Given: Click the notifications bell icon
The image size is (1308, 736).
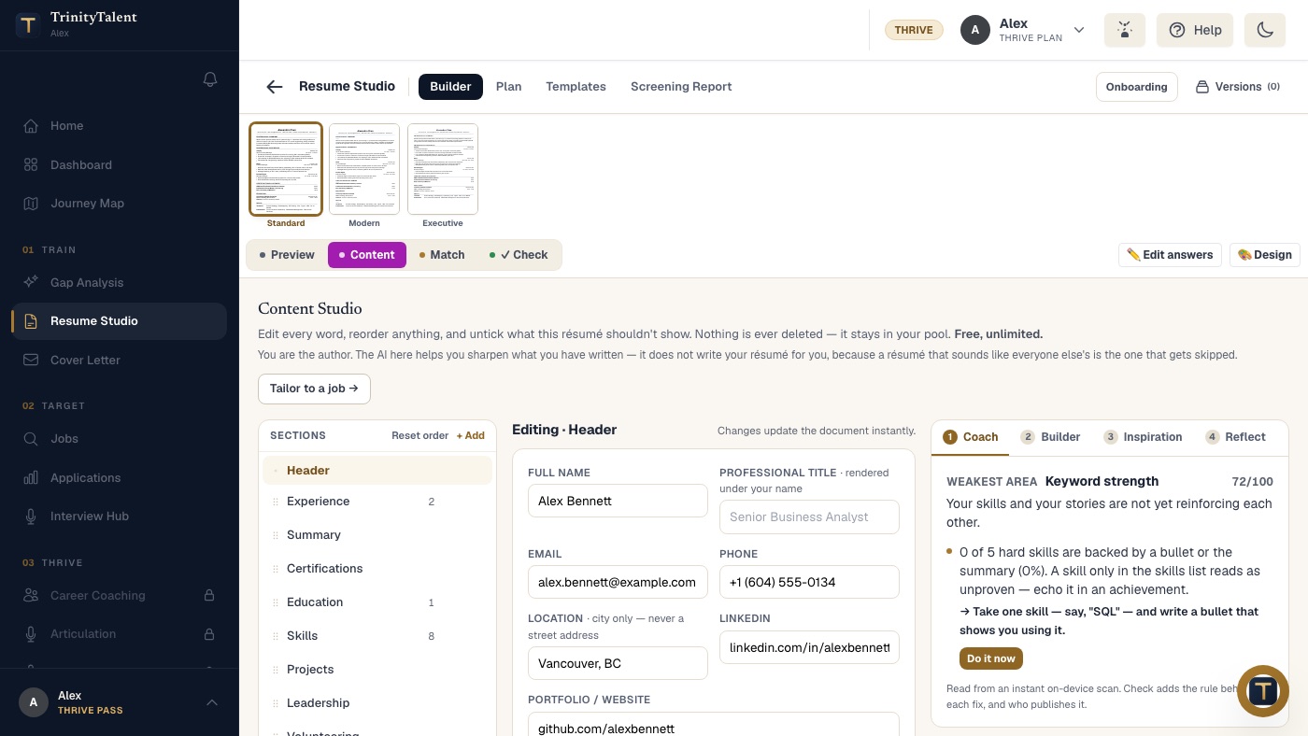Looking at the screenshot, I should coord(210,80).
